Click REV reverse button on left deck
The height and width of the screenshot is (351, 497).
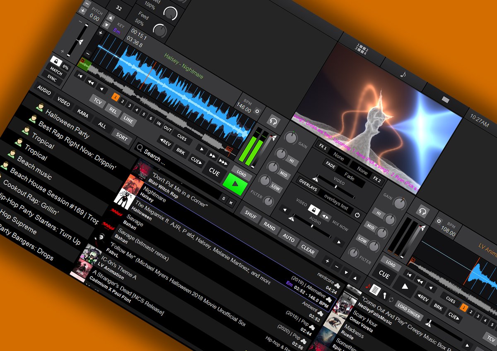coord(166,142)
